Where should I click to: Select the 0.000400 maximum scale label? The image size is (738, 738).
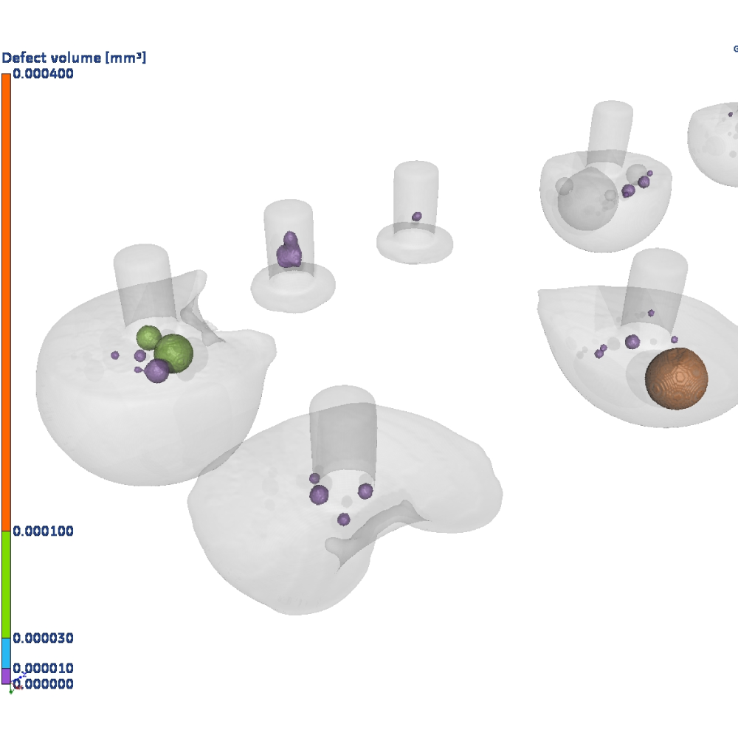43,74
